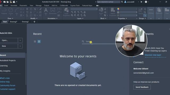The height and width of the screenshot is (95, 170).
Task: Open the object color wheel swatch in Properties
Action: tap(118, 9)
